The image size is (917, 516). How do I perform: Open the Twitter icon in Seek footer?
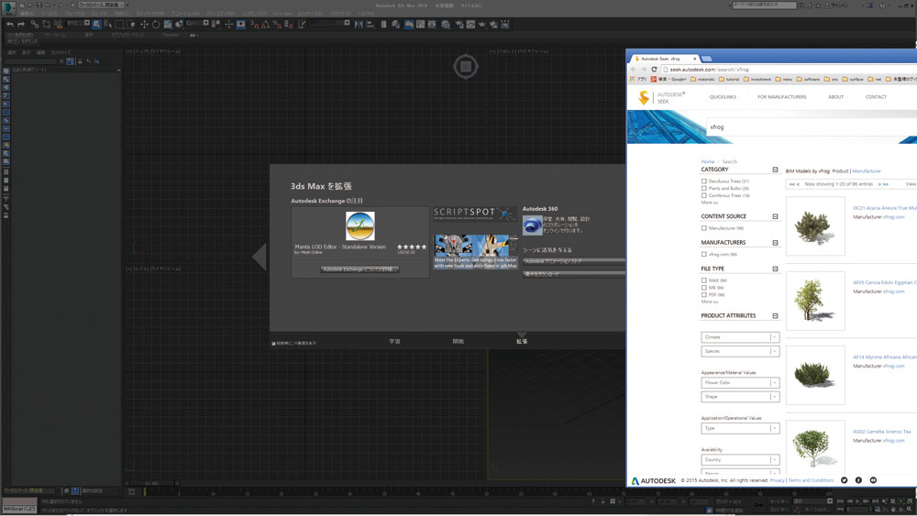point(844,480)
